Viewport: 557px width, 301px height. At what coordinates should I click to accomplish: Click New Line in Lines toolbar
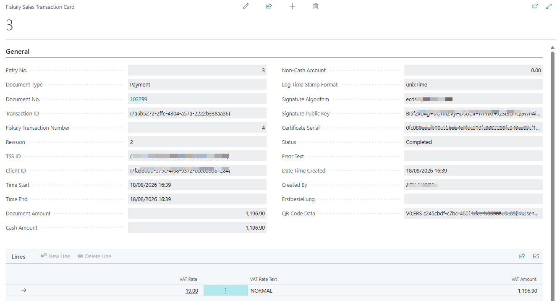point(55,256)
